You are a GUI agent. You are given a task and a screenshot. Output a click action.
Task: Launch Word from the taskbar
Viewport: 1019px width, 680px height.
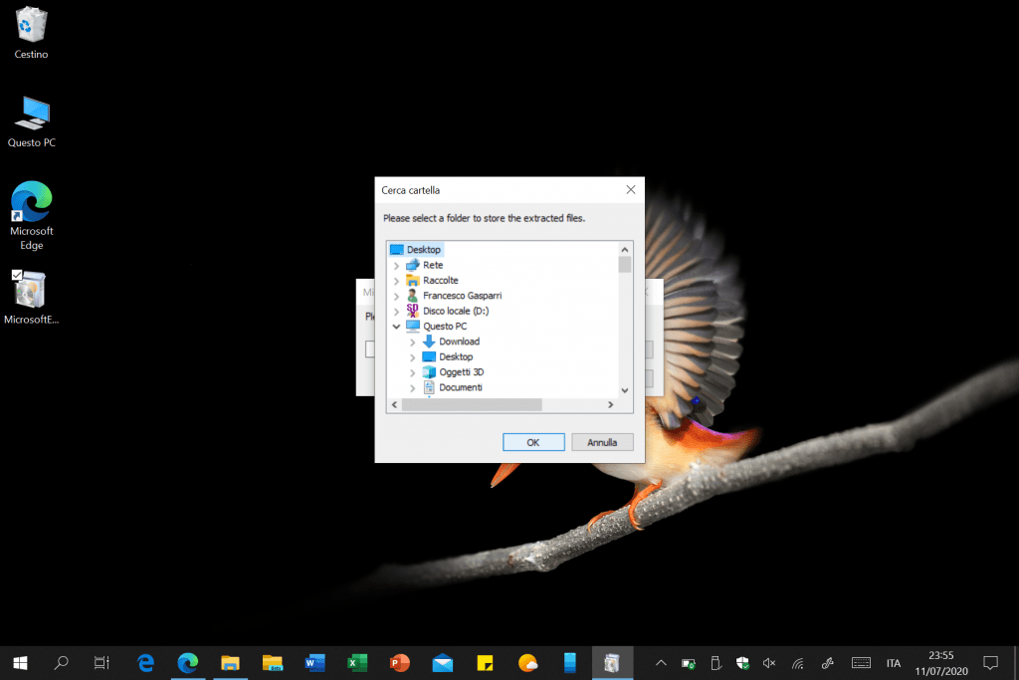coord(315,662)
